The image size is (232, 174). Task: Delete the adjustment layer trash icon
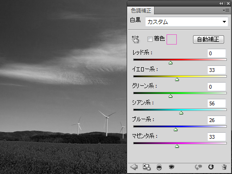224,167
